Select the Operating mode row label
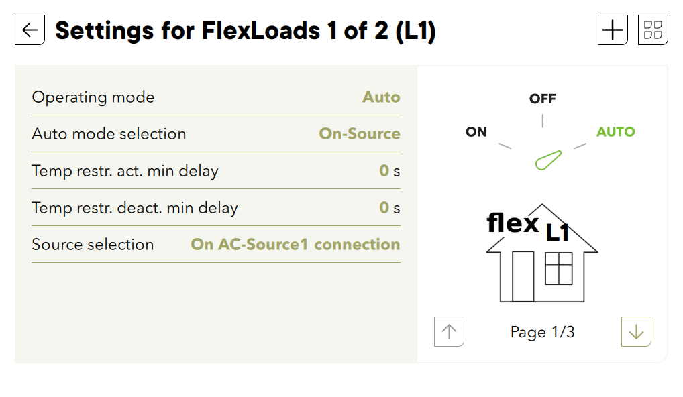Image resolution: width=683 pixels, height=397 pixels. pyautogui.click(x=93, y=97)
